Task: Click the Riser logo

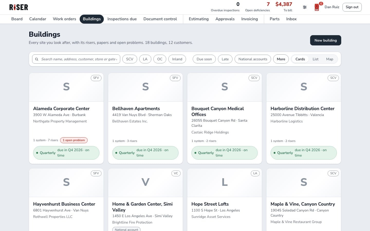Action: [x=18, y=7]
